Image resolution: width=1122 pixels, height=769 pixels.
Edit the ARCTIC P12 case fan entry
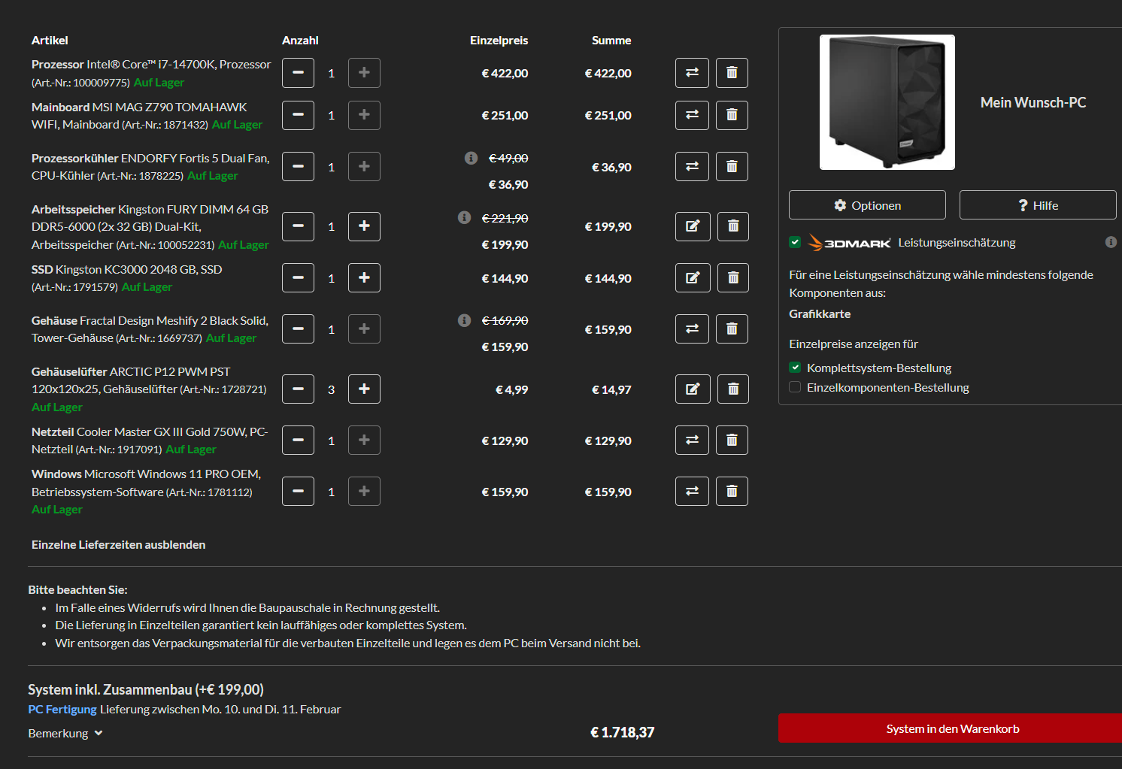point(693,389)
